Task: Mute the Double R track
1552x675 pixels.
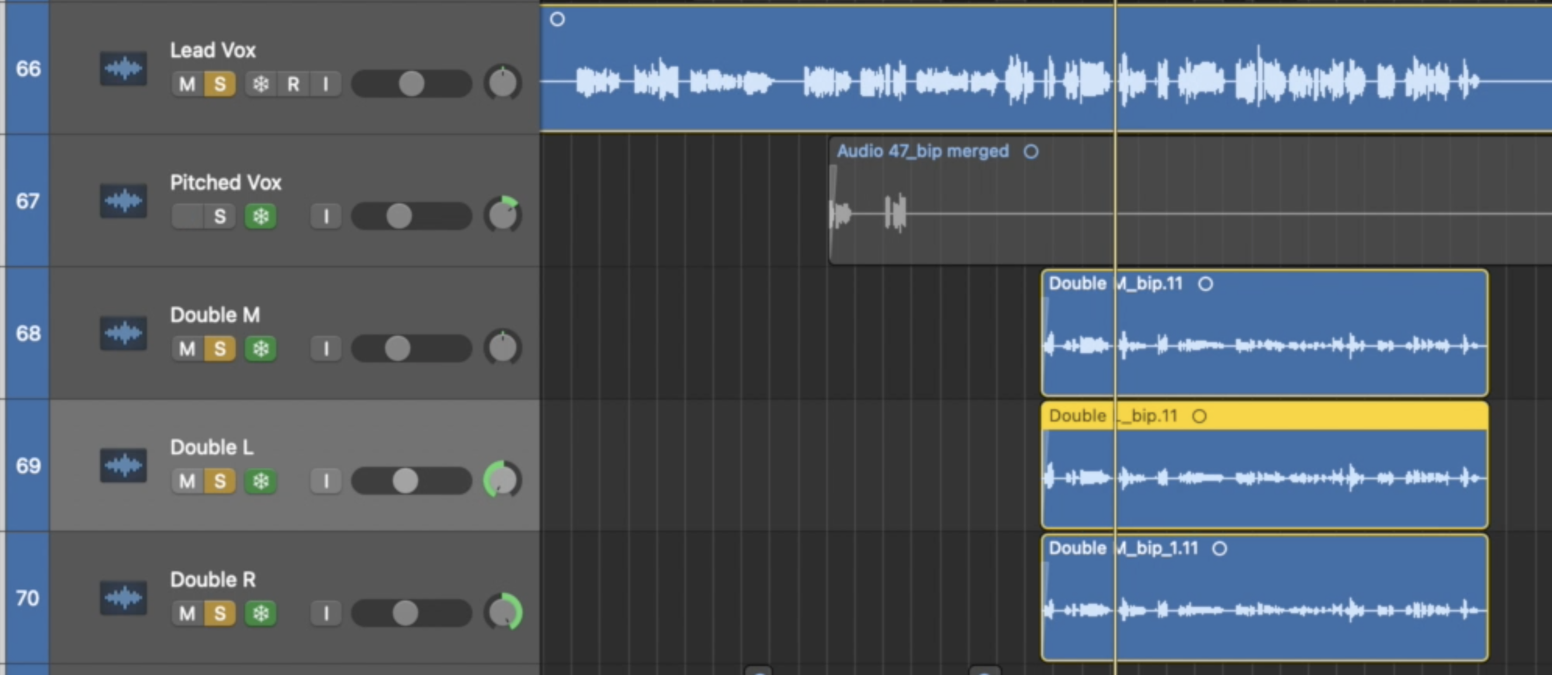Action: point(187,614)
